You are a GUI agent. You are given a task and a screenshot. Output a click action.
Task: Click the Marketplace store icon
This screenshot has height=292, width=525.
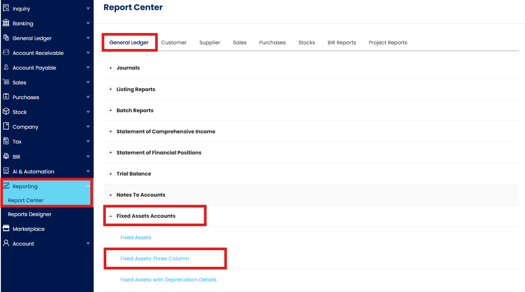6,228
